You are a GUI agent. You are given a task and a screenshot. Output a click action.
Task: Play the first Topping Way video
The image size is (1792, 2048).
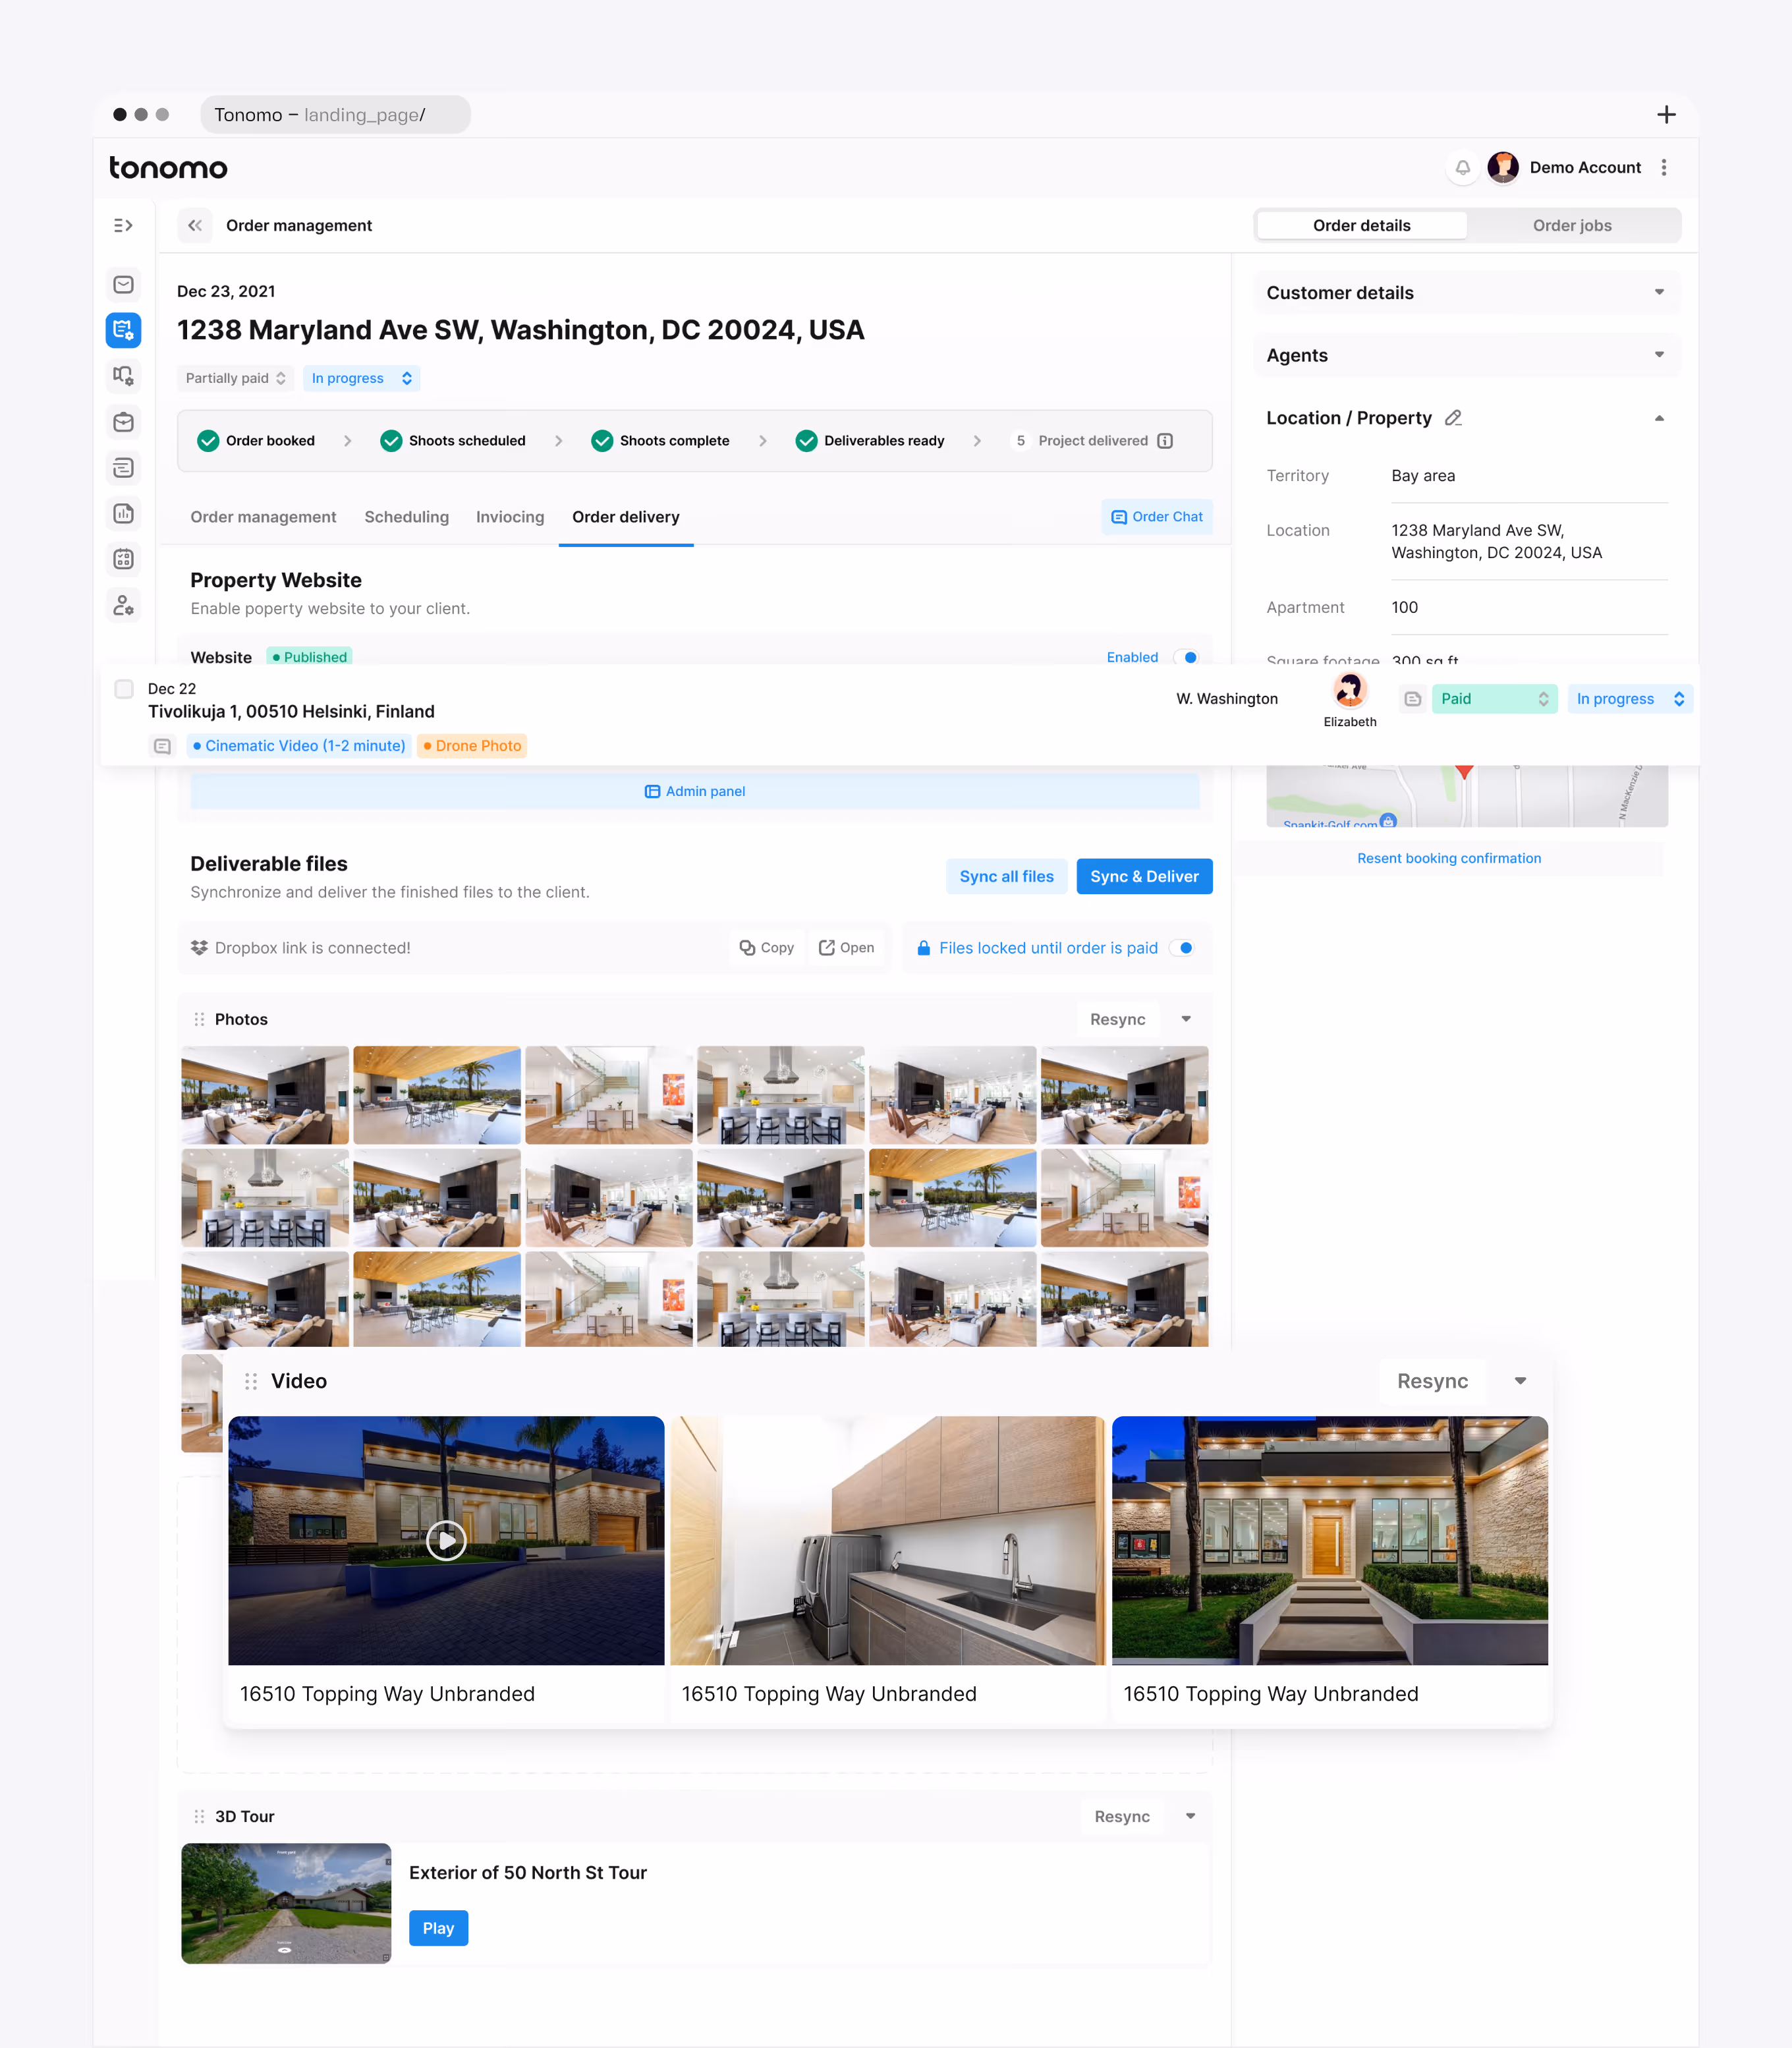point(446,1540)
